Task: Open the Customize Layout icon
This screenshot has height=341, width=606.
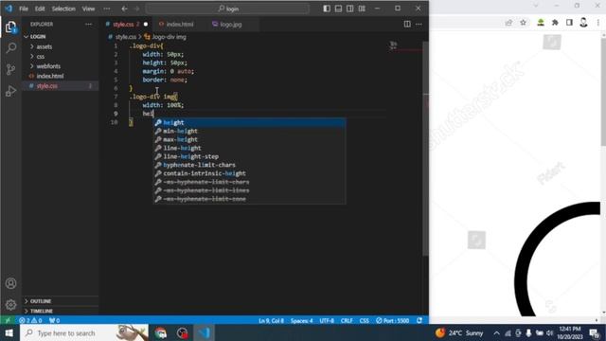Action: (x=362, y=9)
